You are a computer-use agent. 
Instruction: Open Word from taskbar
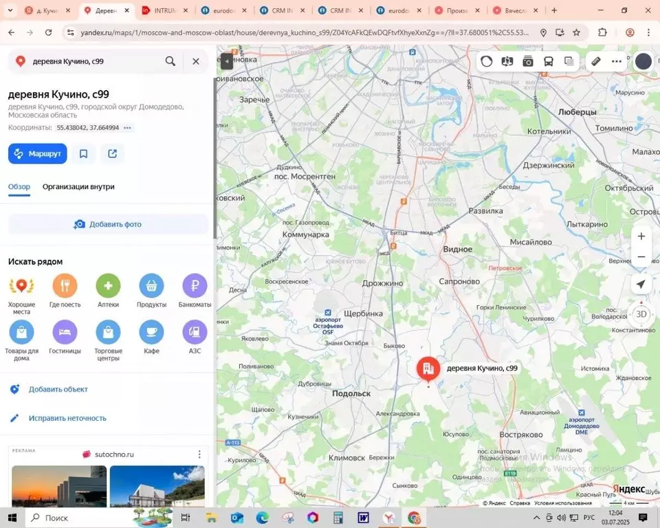click(x=363, y=518)
